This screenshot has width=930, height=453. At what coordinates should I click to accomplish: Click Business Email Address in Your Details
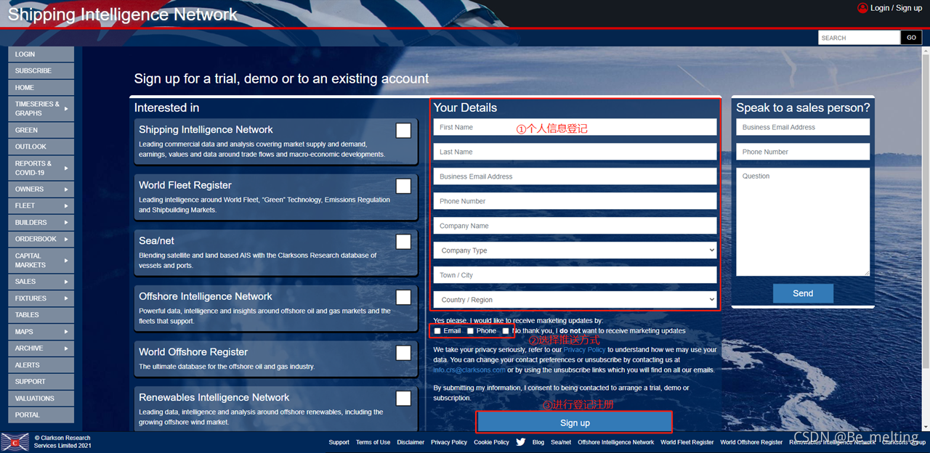[575, 176]
